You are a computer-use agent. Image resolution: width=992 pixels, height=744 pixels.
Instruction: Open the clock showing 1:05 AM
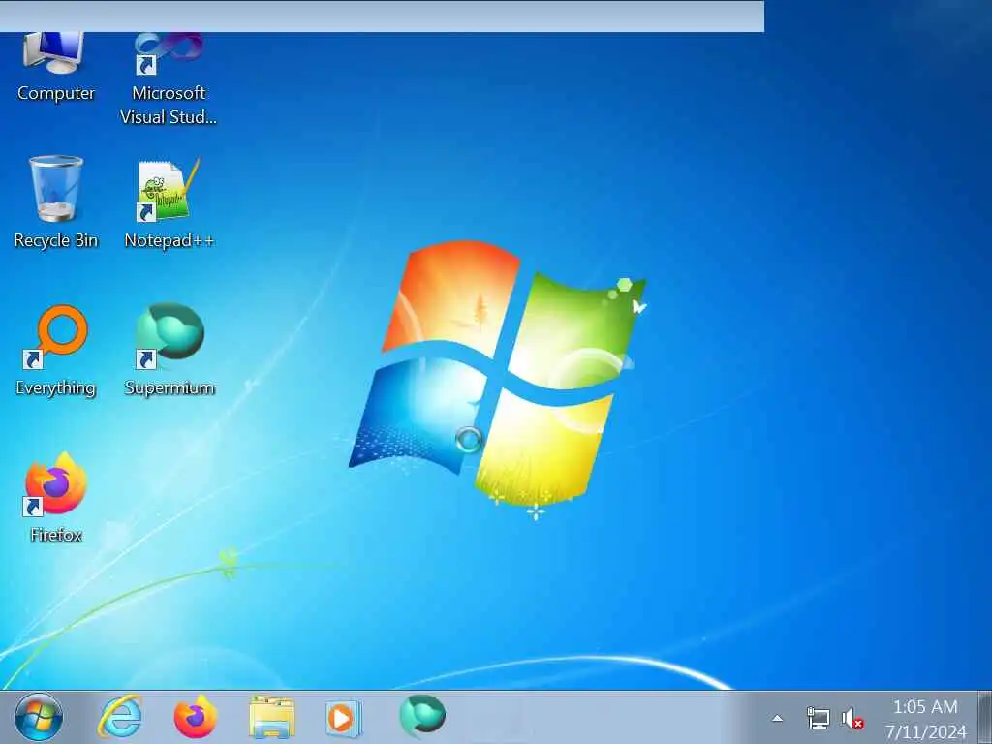click(925, 719)
